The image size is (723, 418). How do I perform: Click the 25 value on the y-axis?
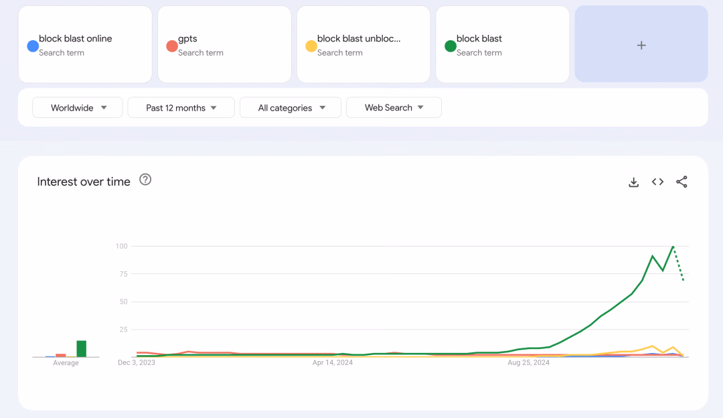124,330
